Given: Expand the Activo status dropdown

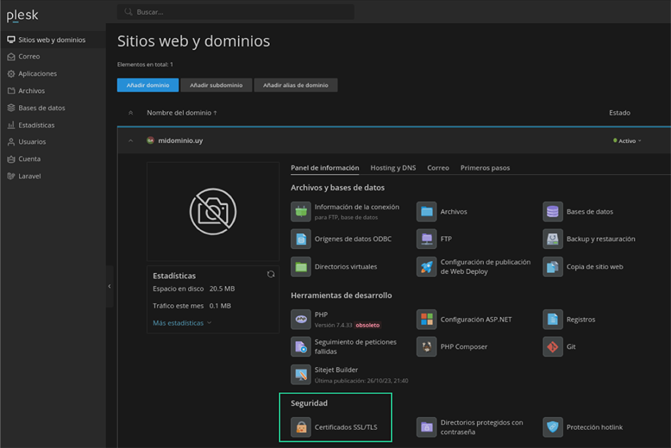Looking at the screenshot, I should pos(628,141).
